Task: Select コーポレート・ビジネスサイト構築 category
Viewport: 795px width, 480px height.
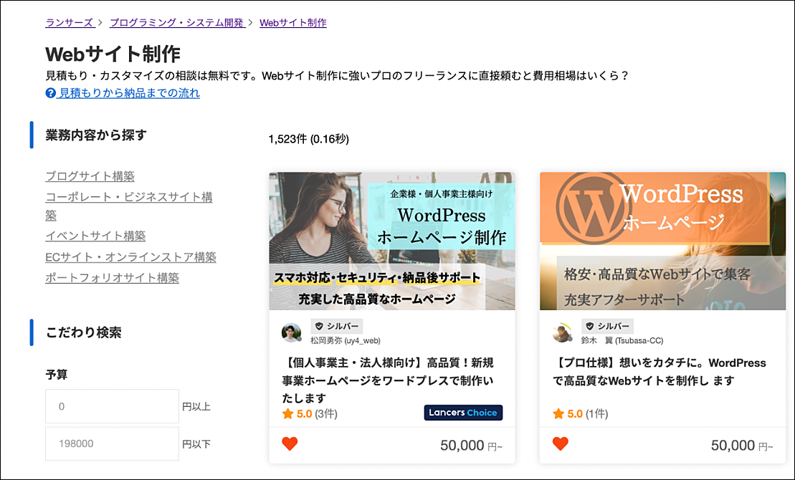Action: [129, 206]
